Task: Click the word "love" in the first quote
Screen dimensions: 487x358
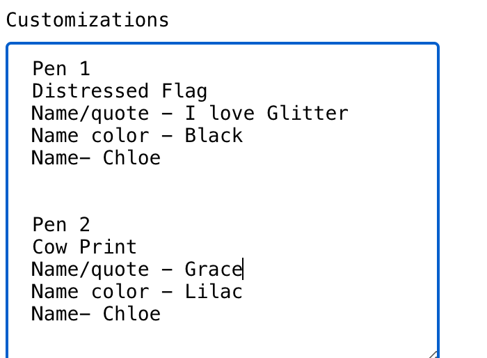Action: coord(233,114)
